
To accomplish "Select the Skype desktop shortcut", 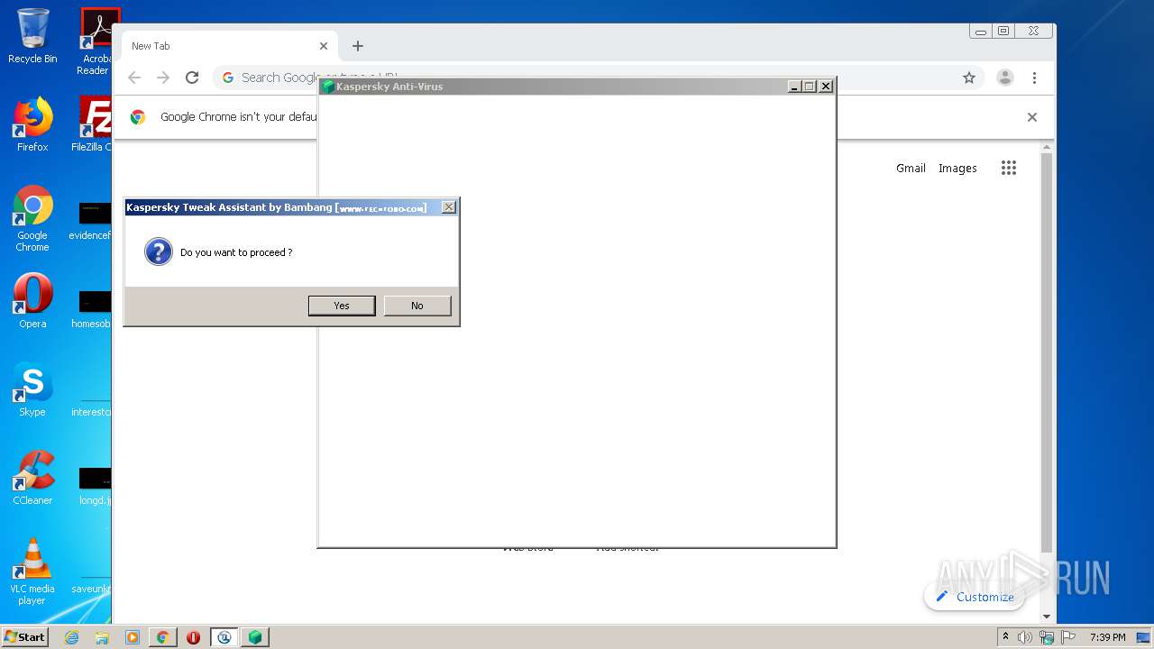I will tap(32, 389).
